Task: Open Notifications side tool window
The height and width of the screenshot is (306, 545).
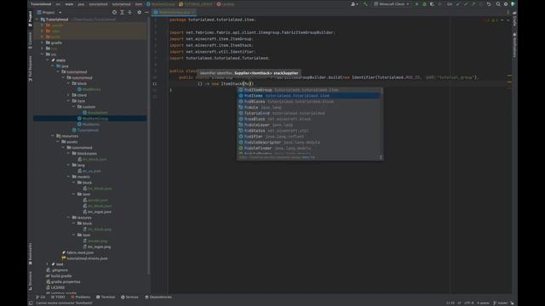Action: pyautogui.click(x=514, y=45)
